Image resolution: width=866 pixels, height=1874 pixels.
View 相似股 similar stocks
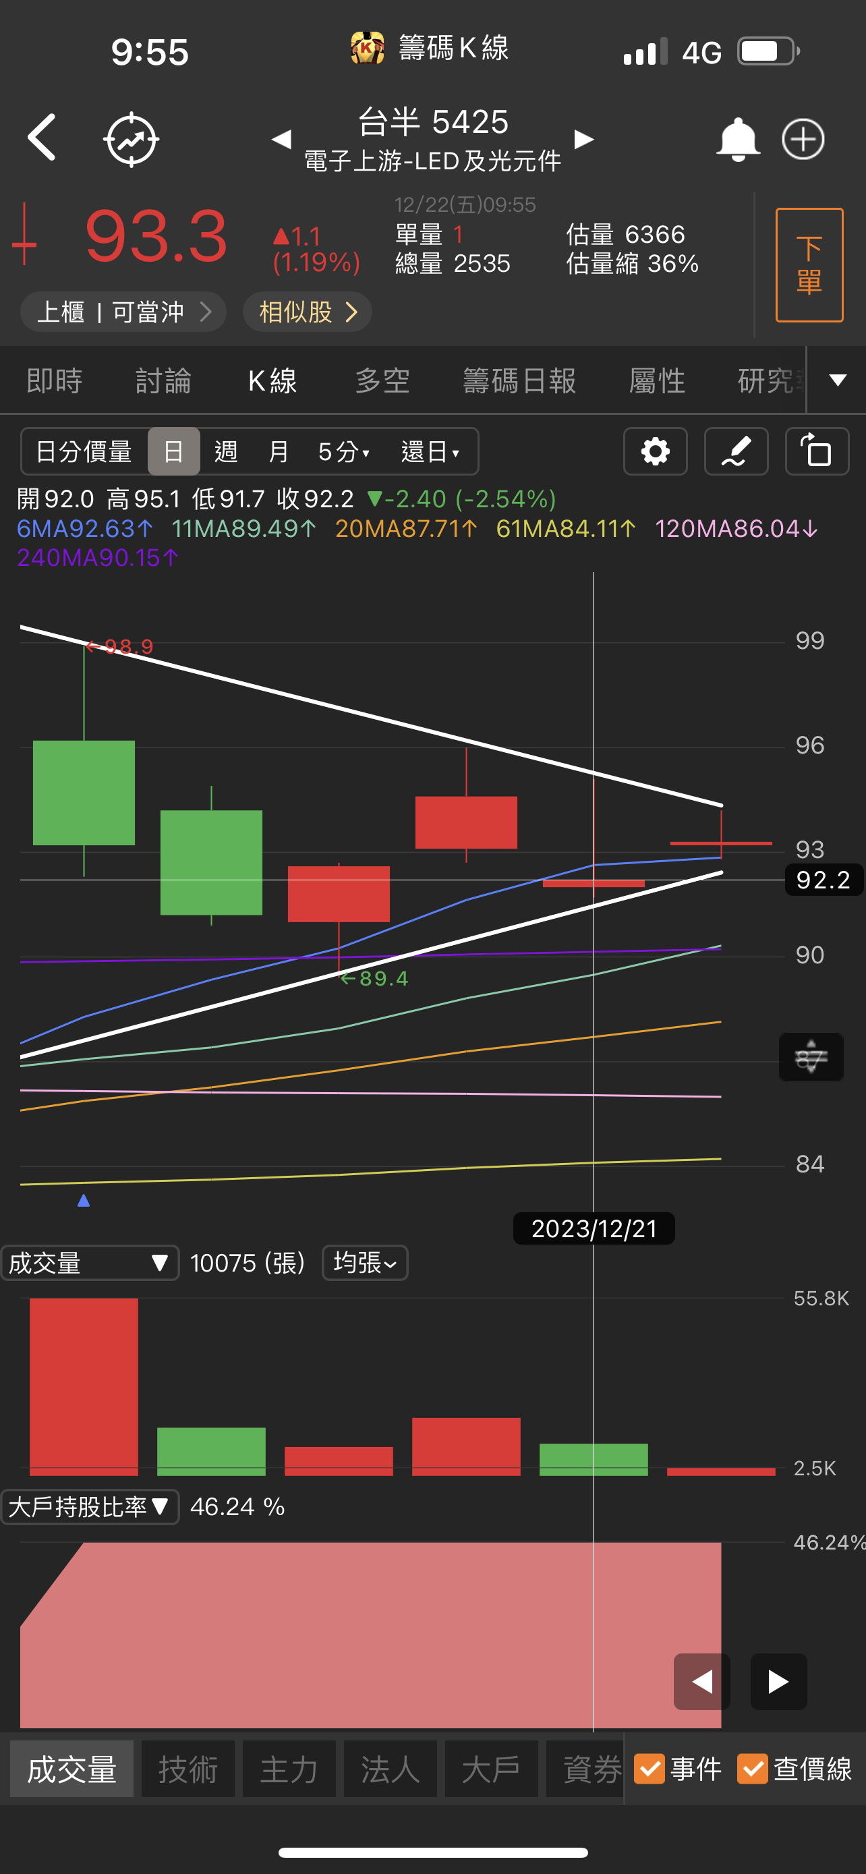pos(308,312)
